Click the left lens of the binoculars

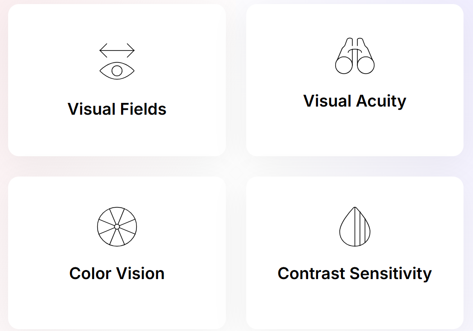point(344,65)
